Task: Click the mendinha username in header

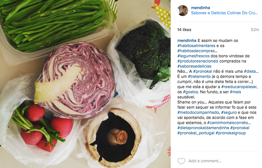Action: (201, 8)
